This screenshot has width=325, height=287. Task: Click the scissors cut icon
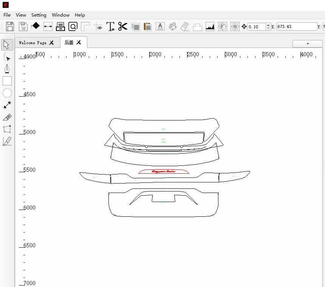[122, 26]
